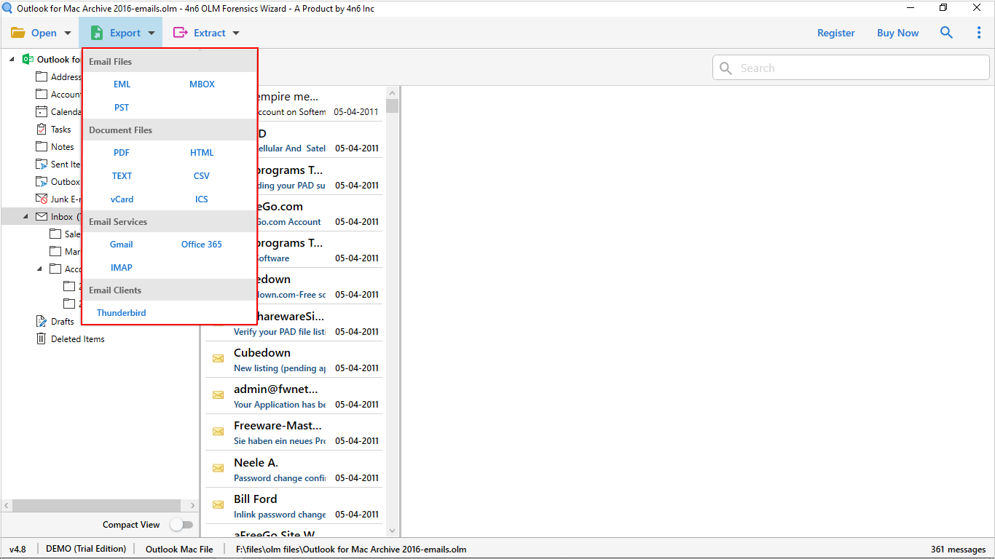Choose TEXT export format

coord(122,175)
